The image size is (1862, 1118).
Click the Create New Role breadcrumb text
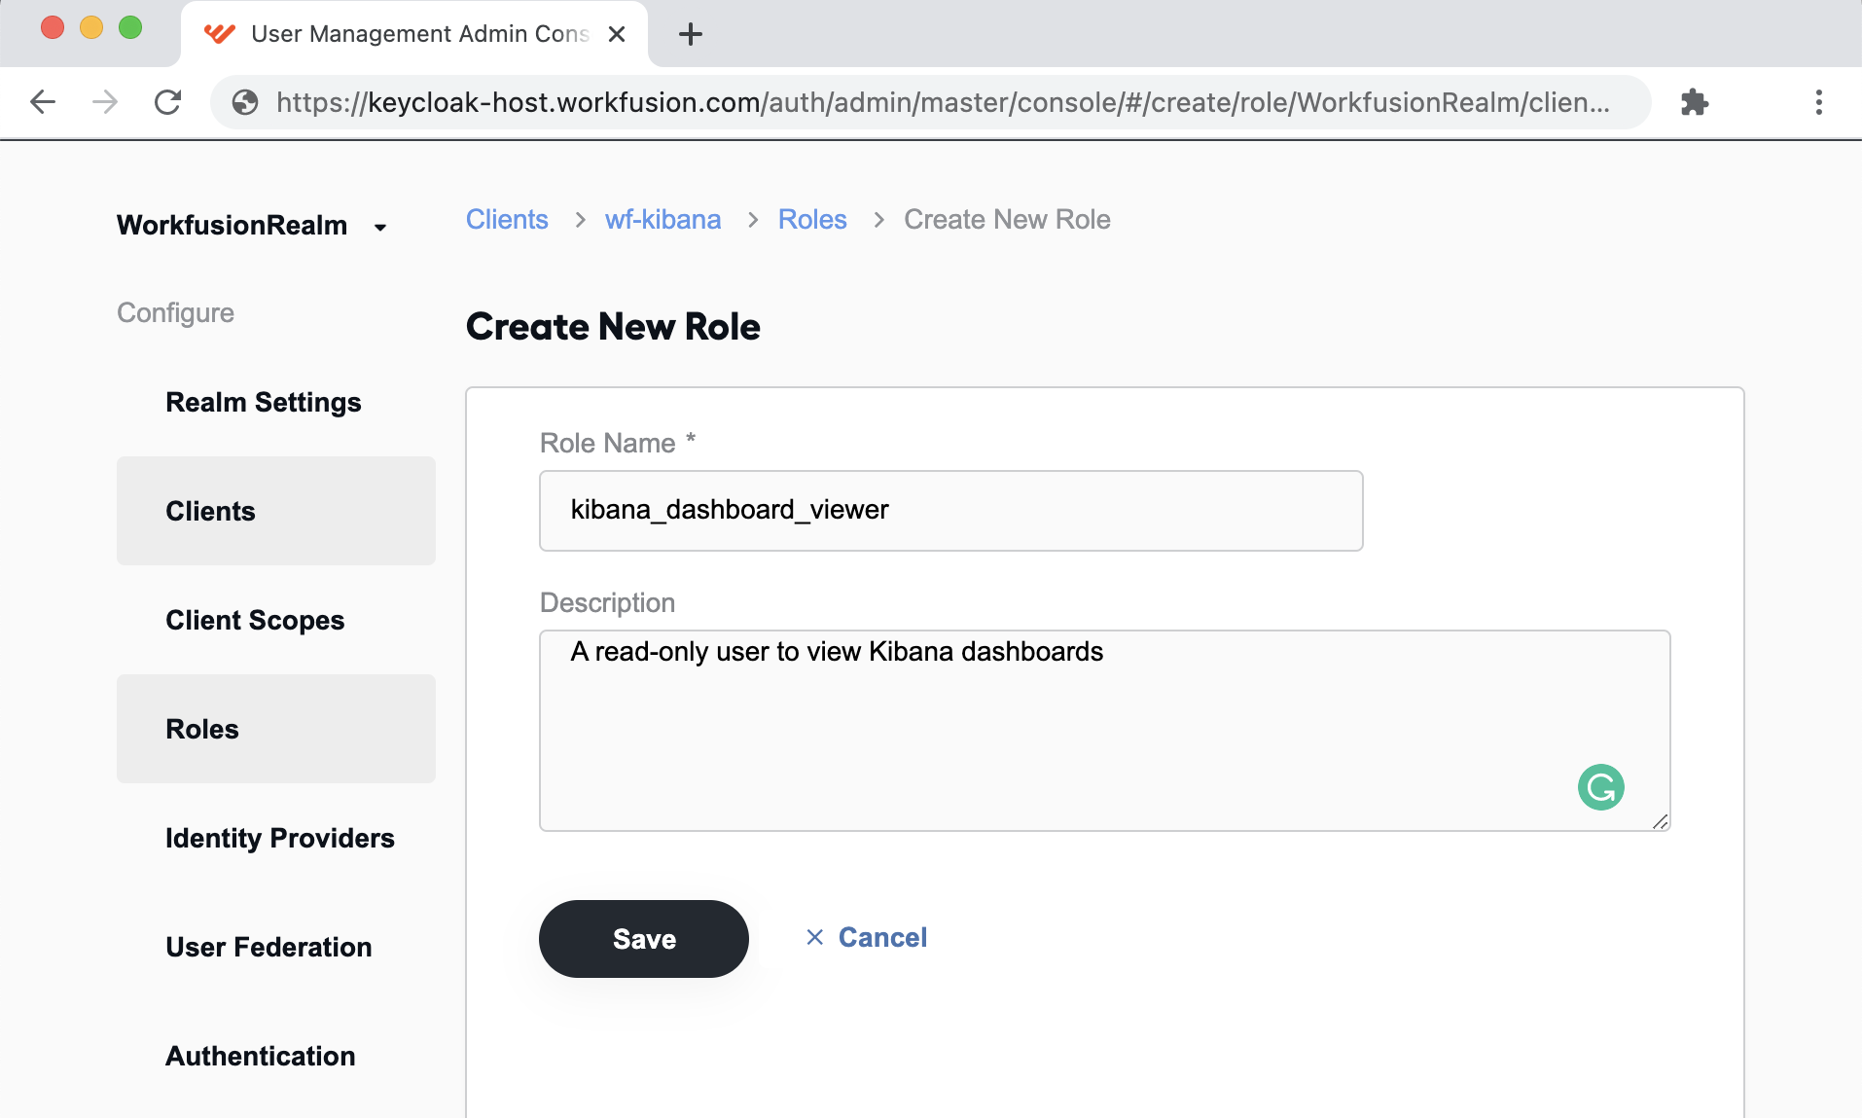[x=1007, y=219]
